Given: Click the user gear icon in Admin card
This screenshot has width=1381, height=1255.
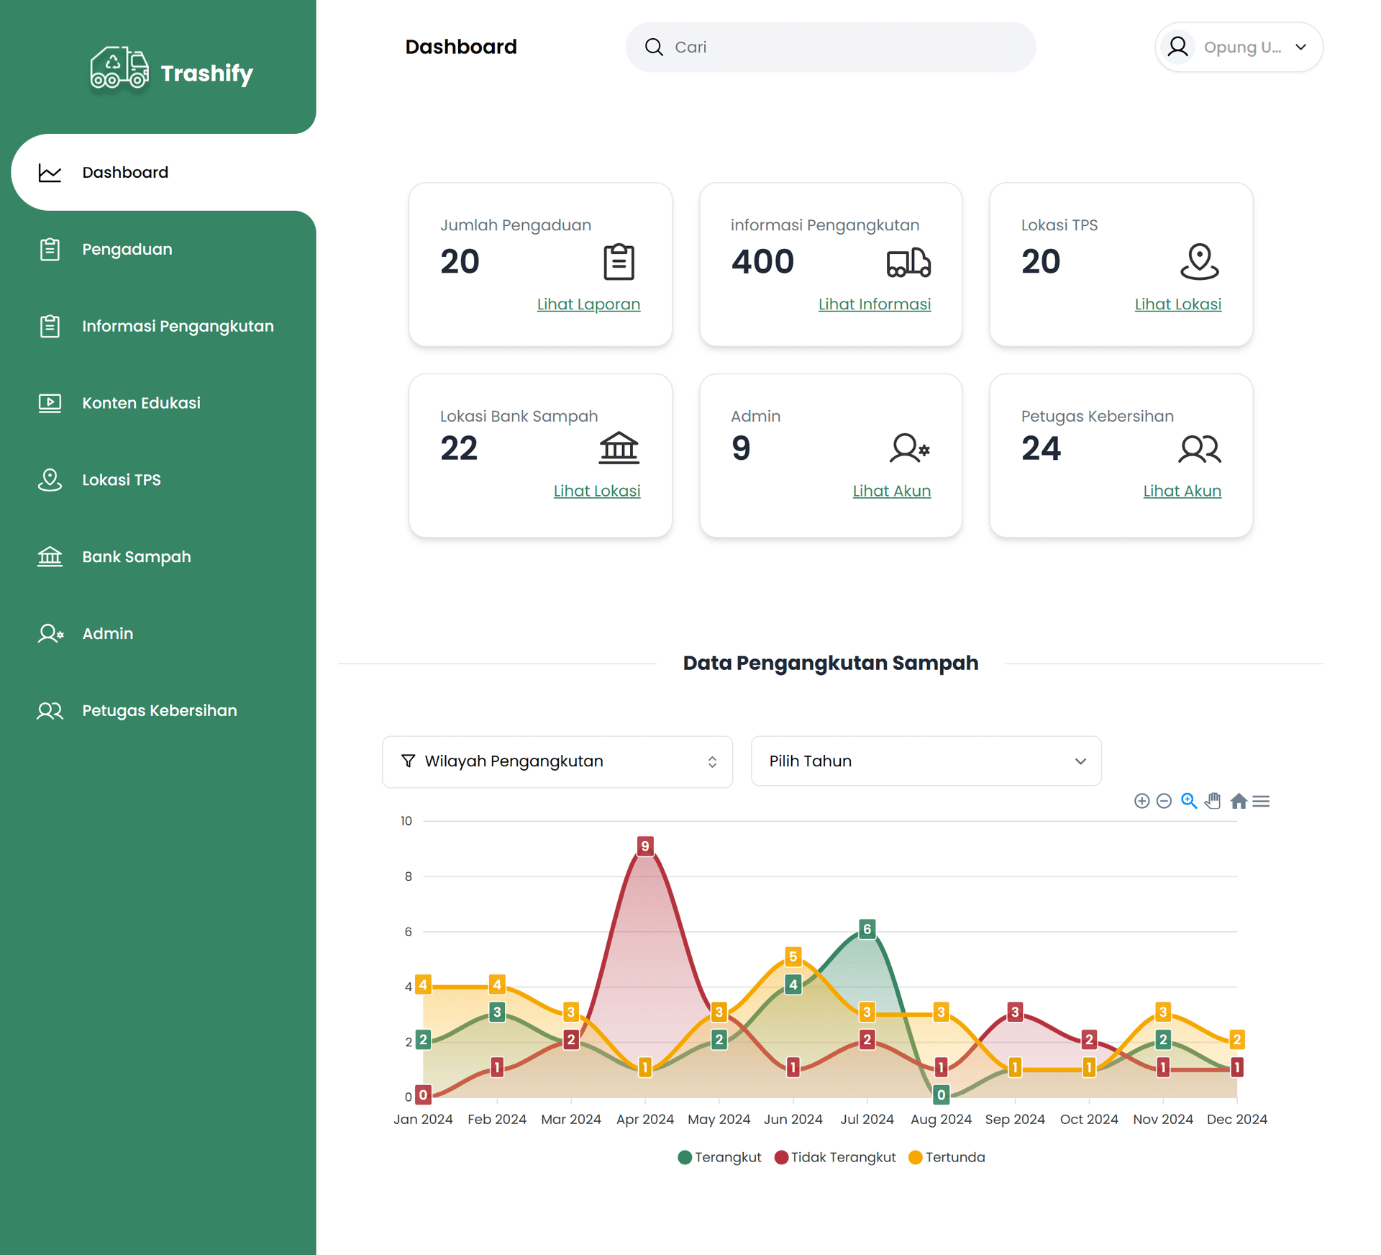Looking at the screenshot, I should (x=910, y=448).
